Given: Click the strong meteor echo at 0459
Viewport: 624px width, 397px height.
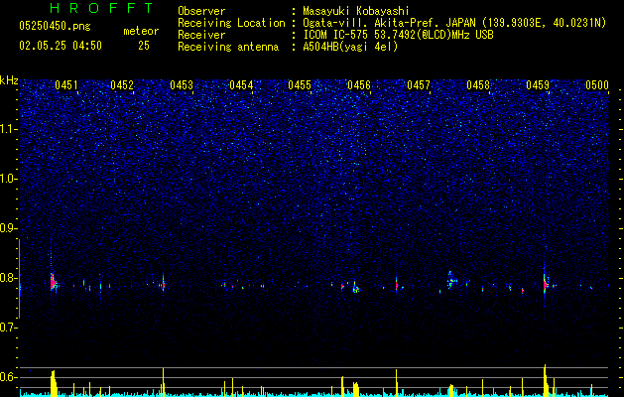Looking at the screenshot, I should coord(546,284).
